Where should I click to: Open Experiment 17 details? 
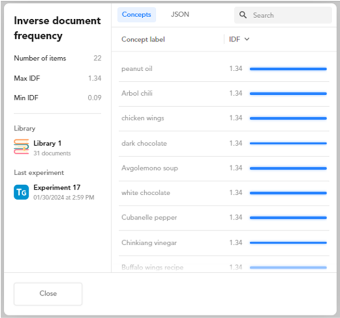[x=57, y=188]
